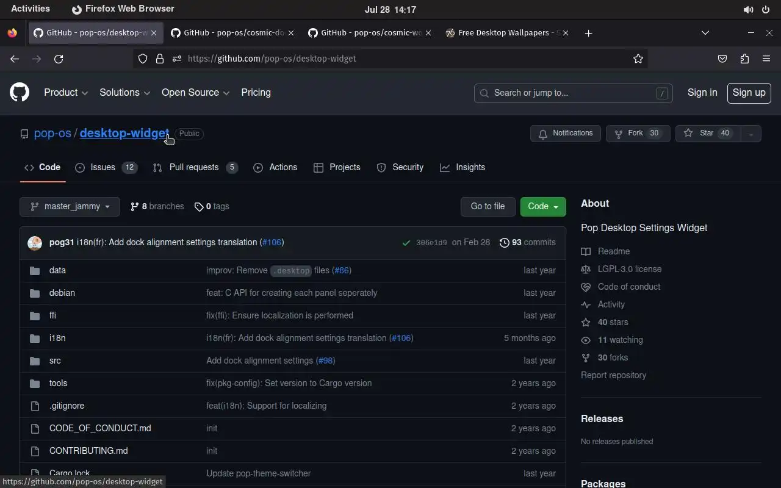Open the Issues tab
The width and height of the screenshot is (781, 488).
106,167
